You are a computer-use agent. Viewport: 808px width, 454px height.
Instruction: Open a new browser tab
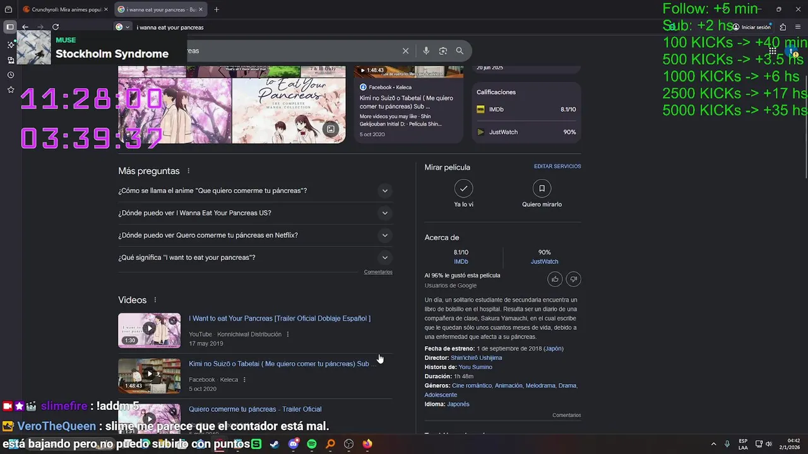tap(217, 9)
